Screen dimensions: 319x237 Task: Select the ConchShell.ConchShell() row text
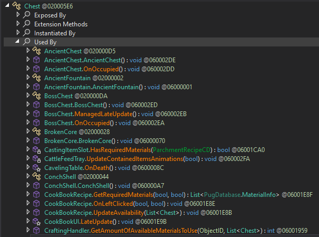coord(104,185)
